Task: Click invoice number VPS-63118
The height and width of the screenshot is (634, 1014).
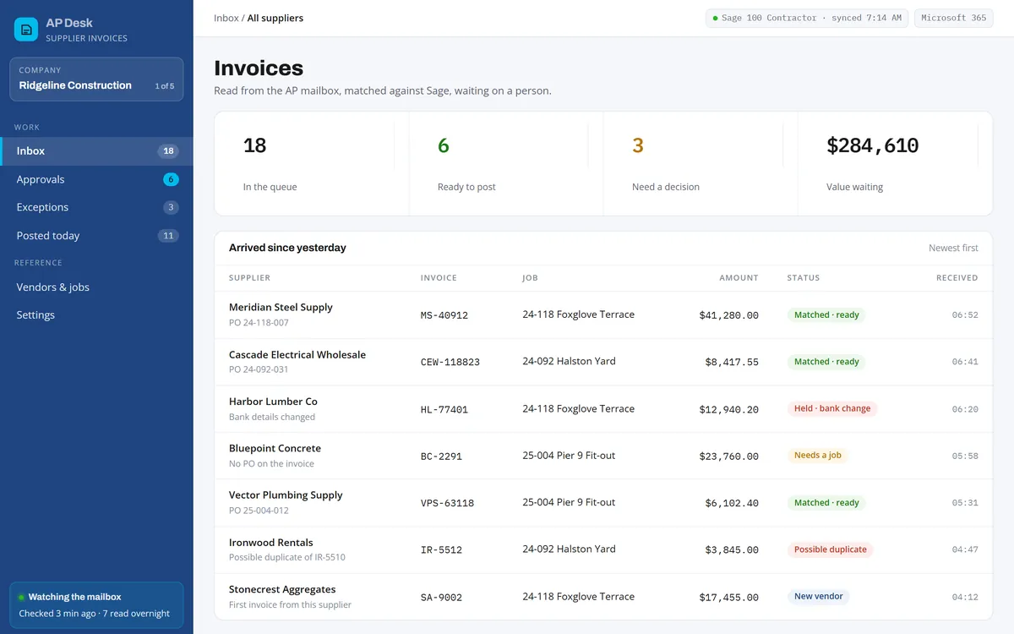Action: click(x=447, y=503)
